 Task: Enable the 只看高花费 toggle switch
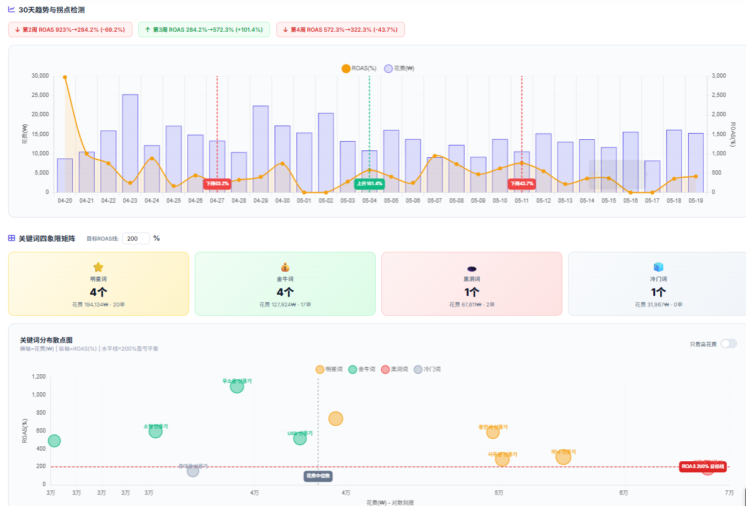tap(729, 344)
